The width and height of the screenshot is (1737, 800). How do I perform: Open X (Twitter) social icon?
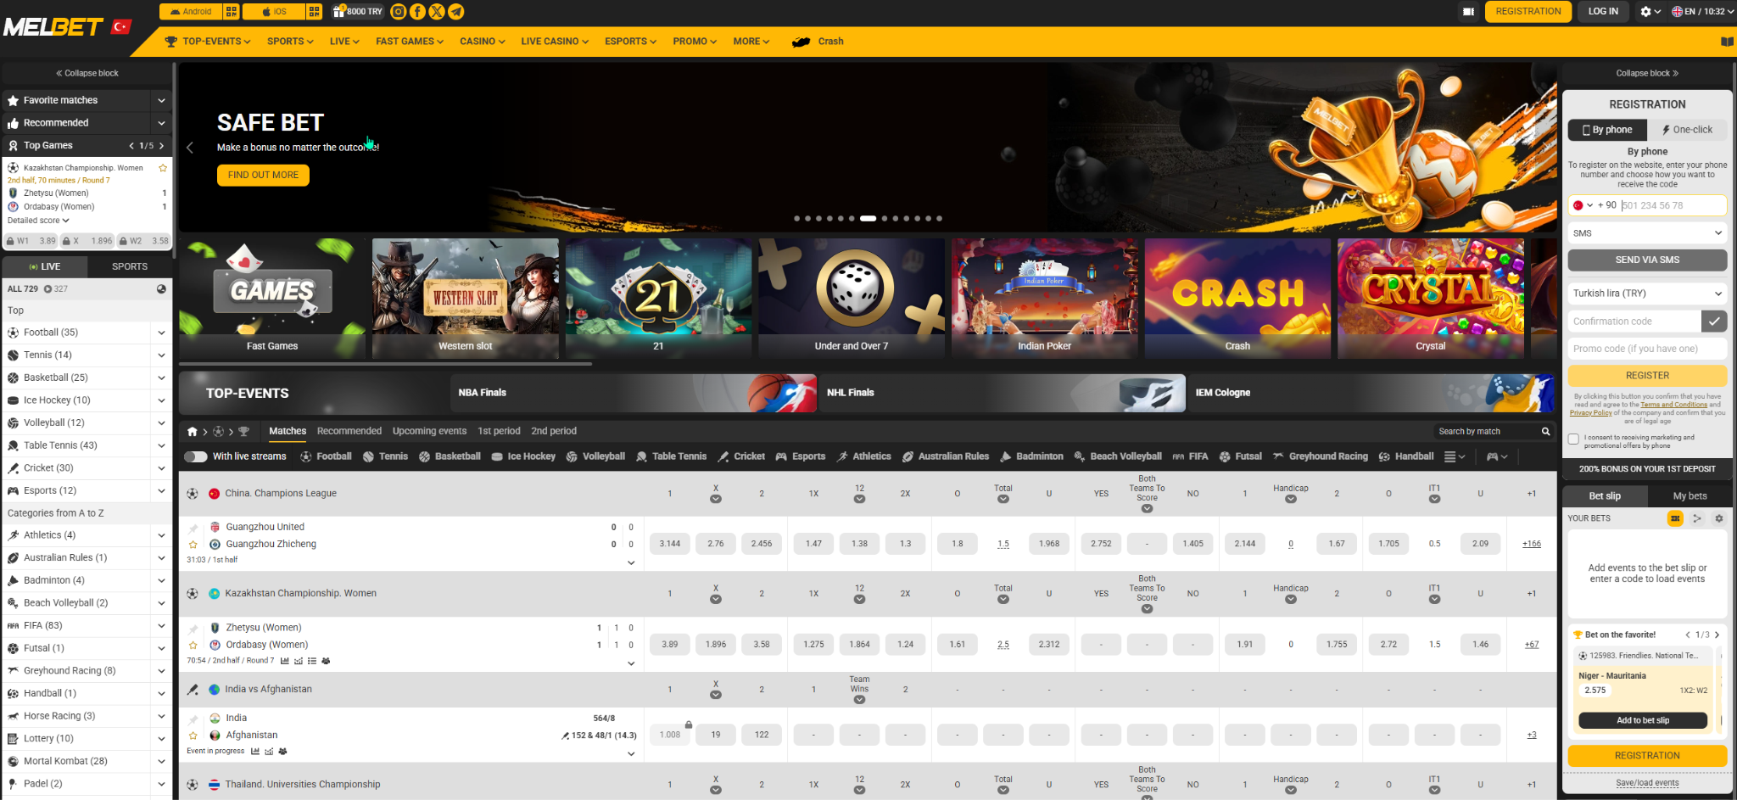(437, 12)
